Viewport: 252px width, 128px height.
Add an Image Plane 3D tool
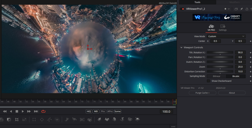pos(99,119)
